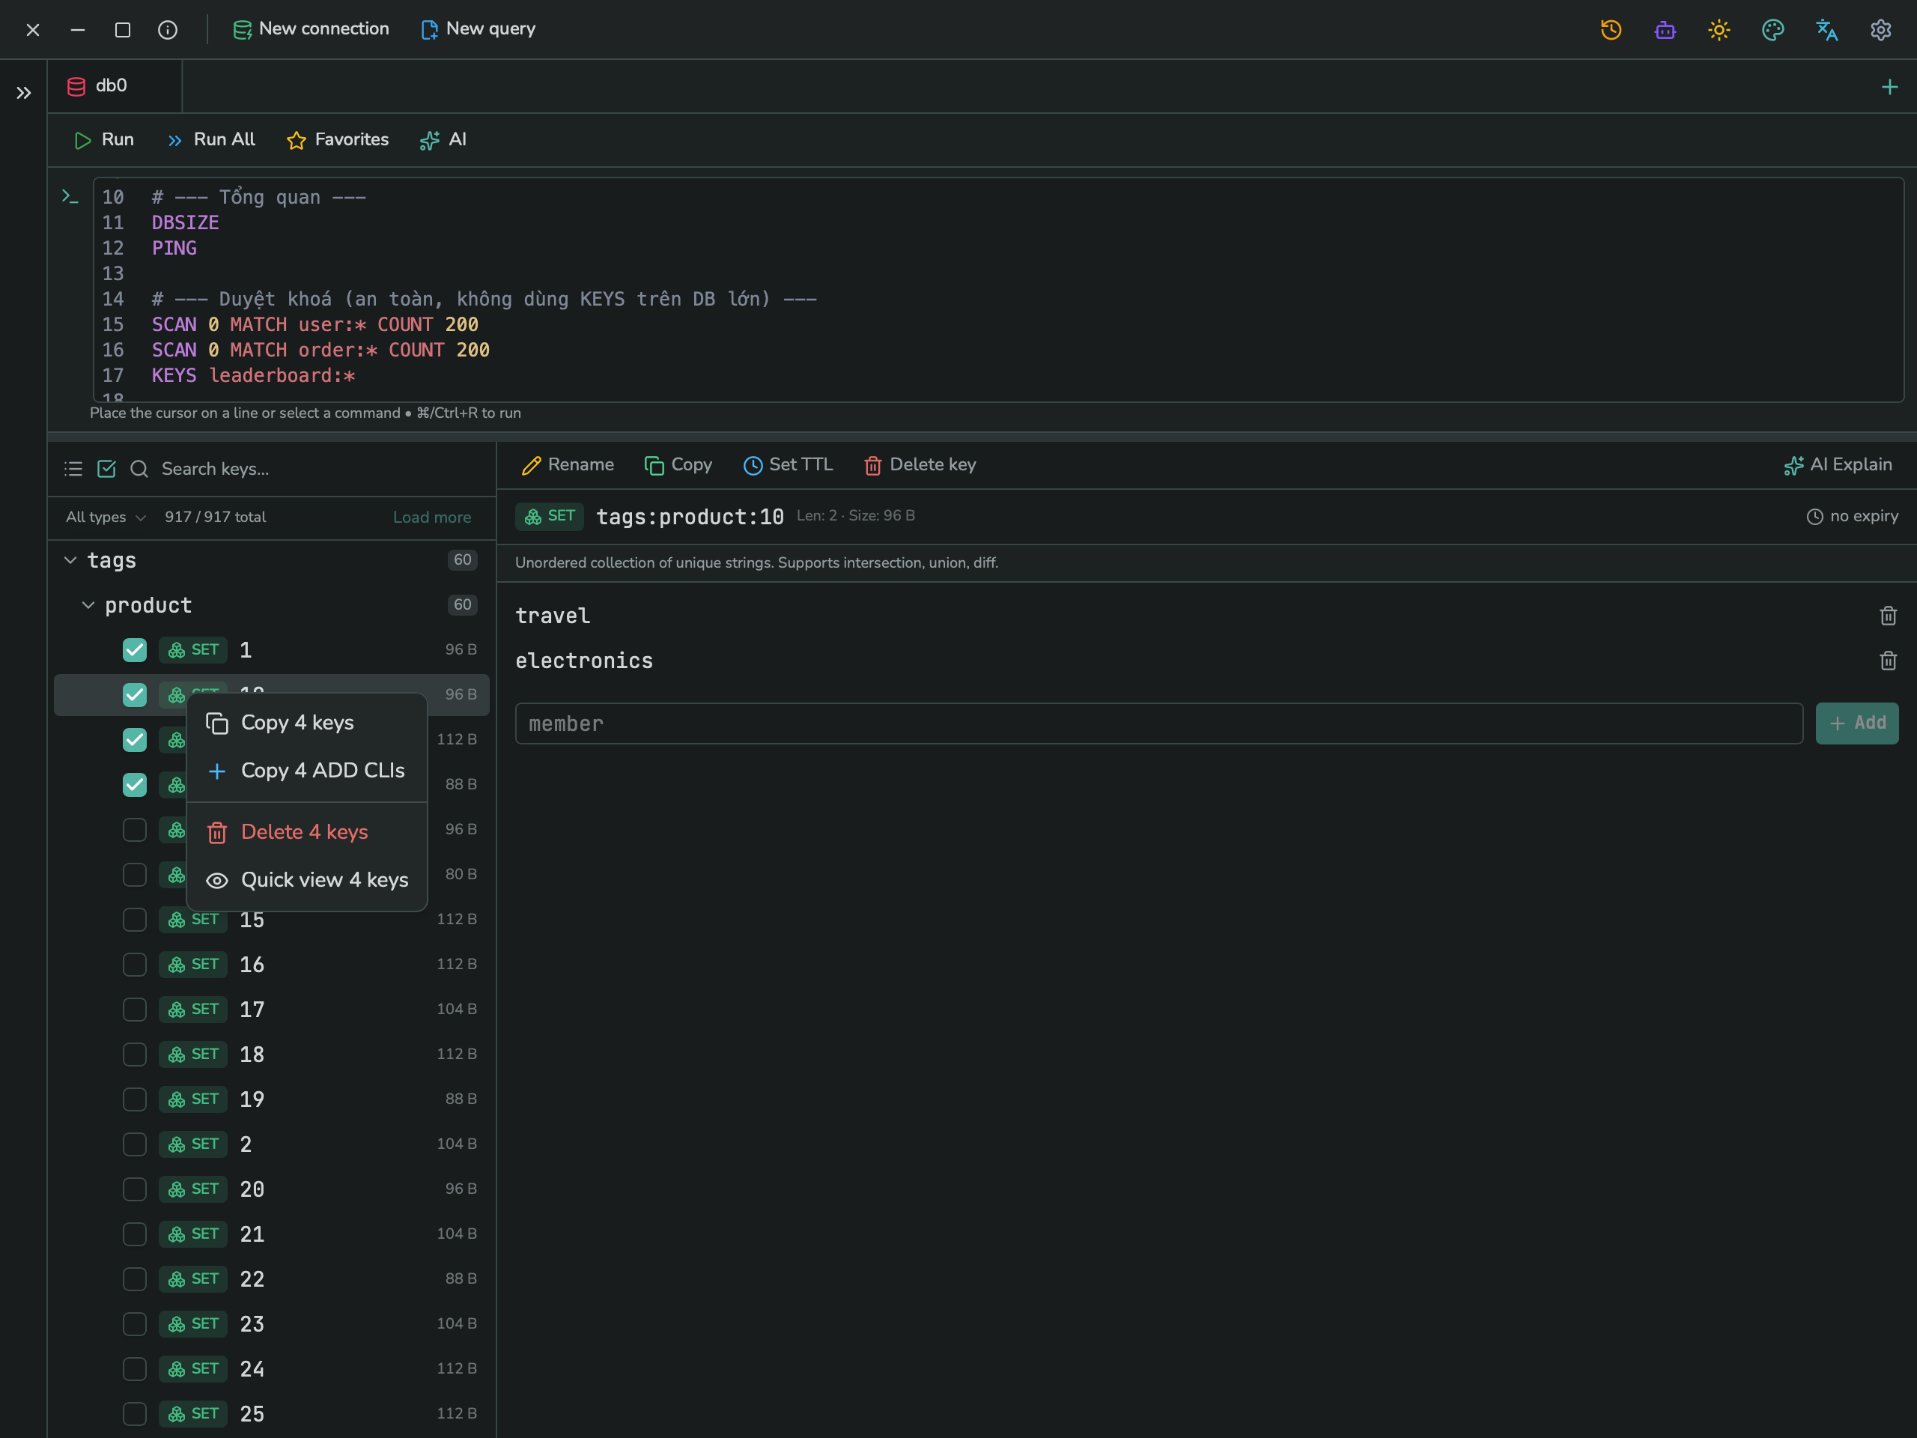Viewport: 1917px width, 1438px height.
Task: Uncheck the checkbox for key 1
Action: point(134,649)
